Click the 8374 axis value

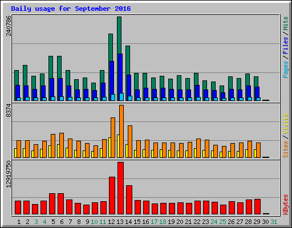pos(9,111)
